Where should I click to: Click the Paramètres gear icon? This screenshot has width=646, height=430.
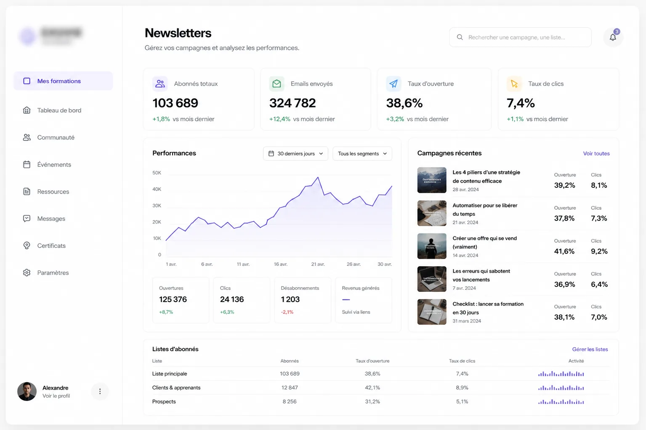[27, 273]
